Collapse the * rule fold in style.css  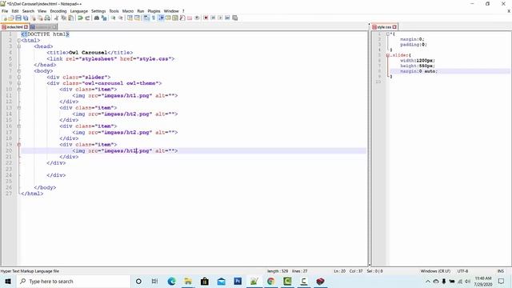click(387, 34)
